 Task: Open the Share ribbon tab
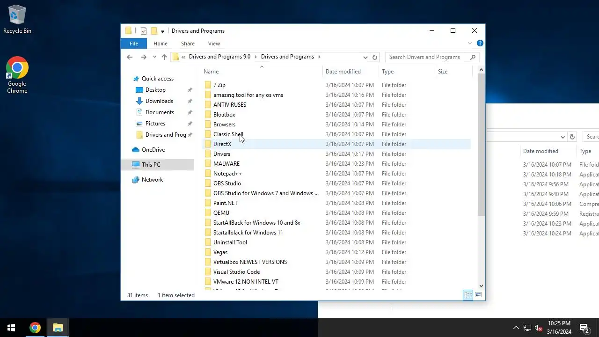point(188,44)
